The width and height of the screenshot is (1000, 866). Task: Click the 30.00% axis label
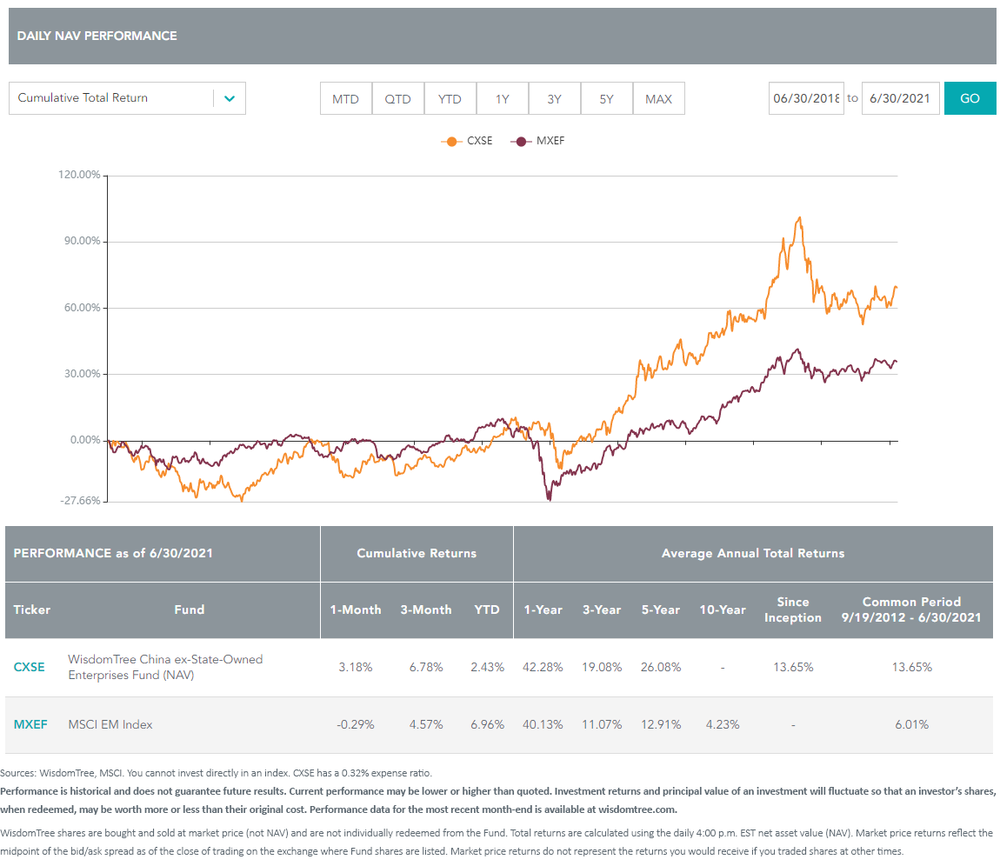tap(83, 374)
